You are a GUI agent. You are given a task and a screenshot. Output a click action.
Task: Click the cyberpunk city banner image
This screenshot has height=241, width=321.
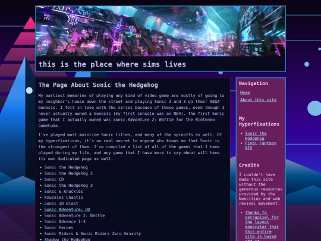(x=160, y=31)
